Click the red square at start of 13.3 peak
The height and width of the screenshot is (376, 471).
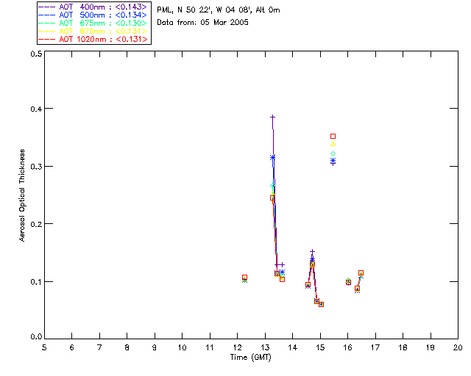click(272, 198)
